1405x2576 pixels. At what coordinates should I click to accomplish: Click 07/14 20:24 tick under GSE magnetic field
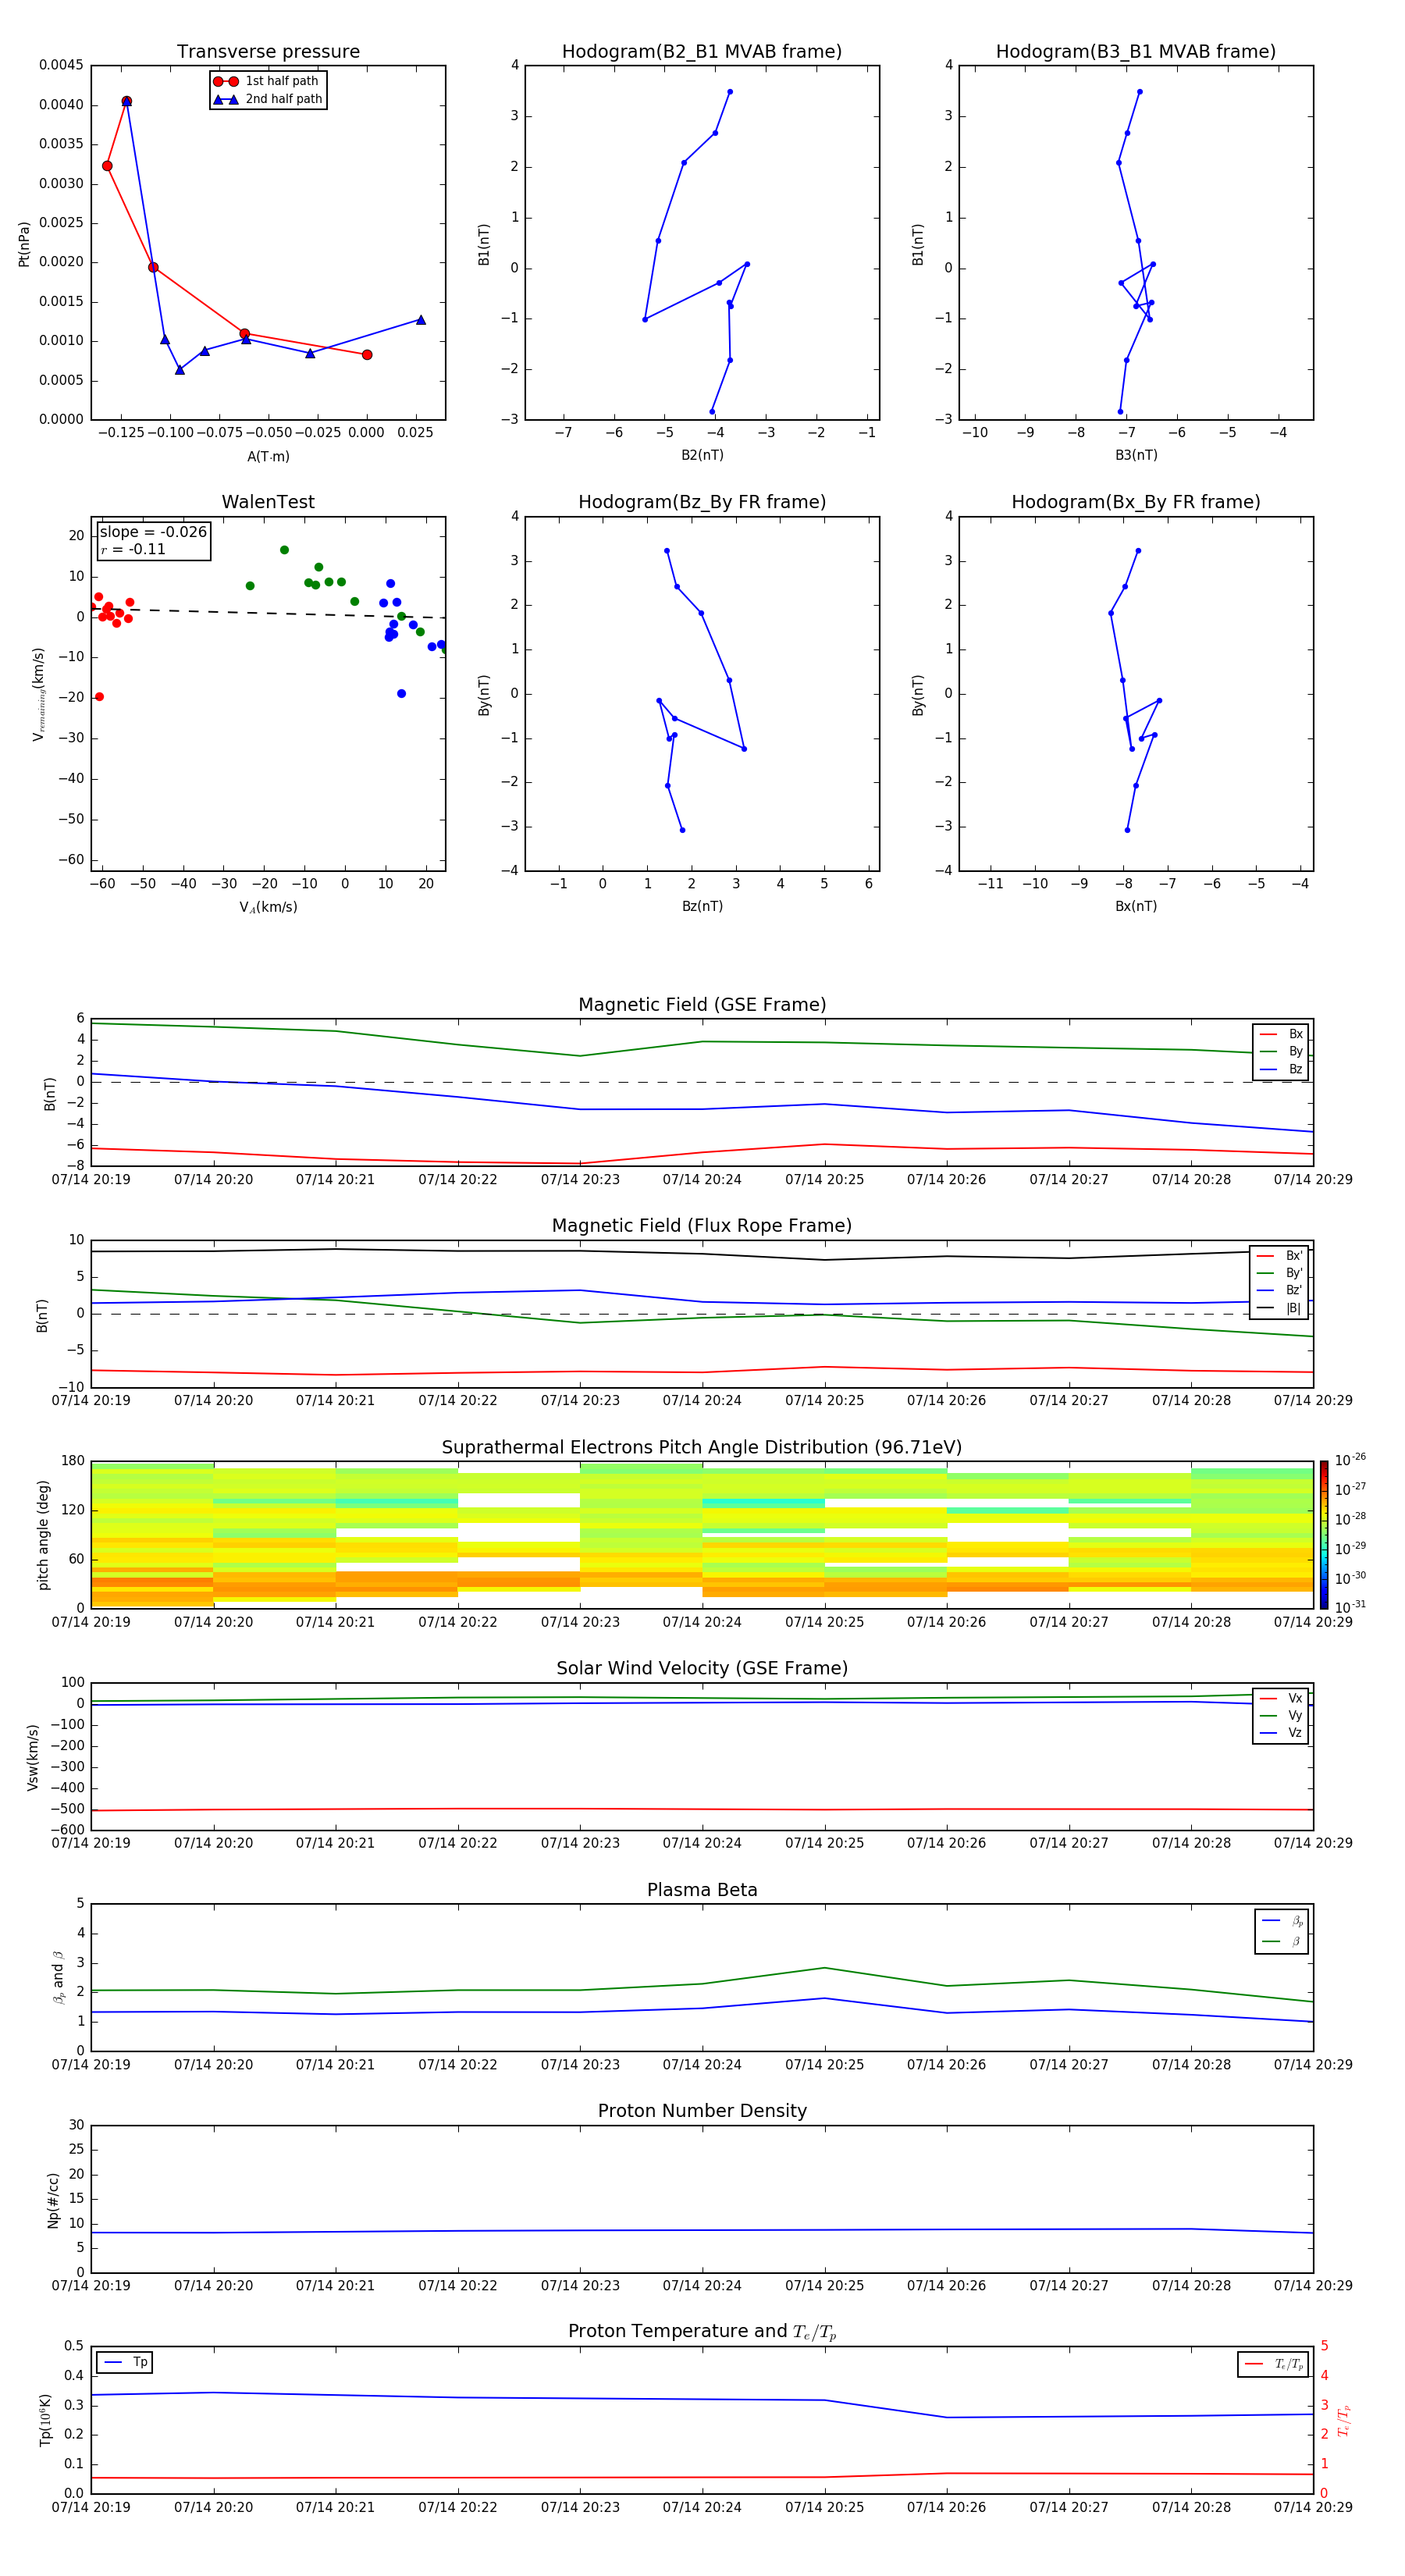(x=702, y=1180)
